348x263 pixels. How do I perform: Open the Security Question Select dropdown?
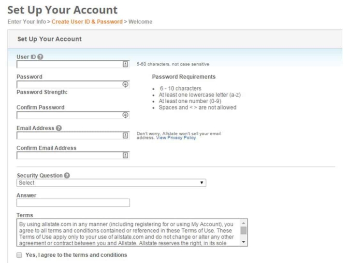pyautogui.click(x=111, y=183)
